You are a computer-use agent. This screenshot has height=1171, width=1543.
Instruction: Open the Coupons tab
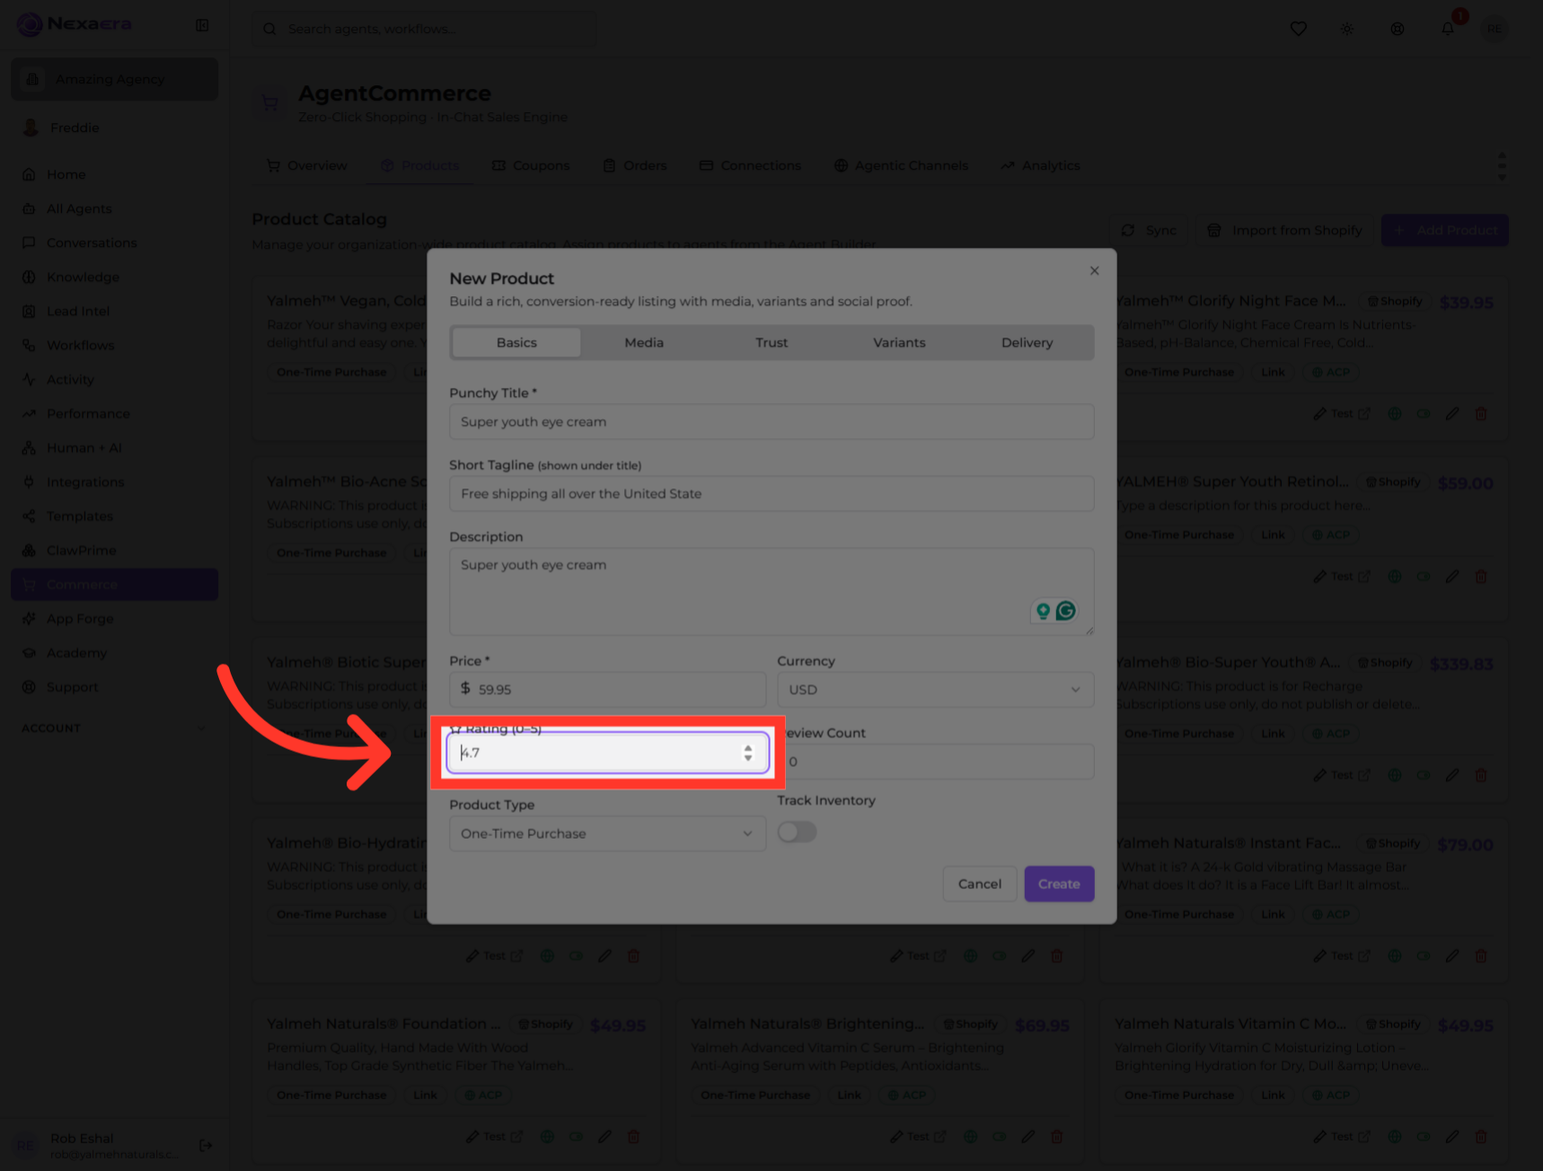(x=531, y=165)
